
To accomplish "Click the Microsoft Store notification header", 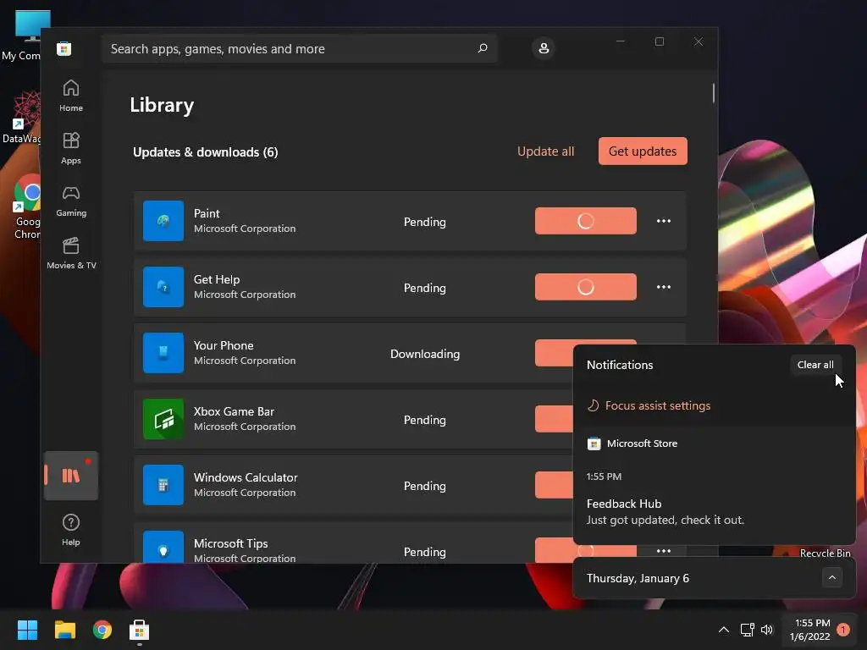I will [x=632, y=443].
